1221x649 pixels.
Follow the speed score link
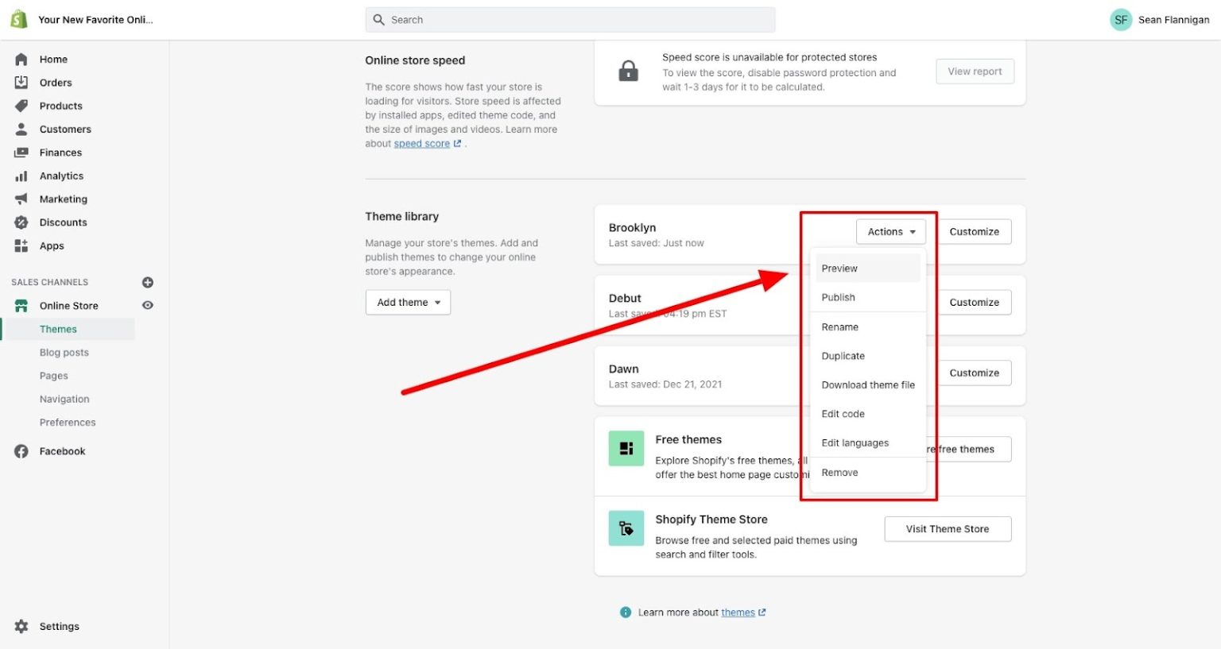coord(422,144)
